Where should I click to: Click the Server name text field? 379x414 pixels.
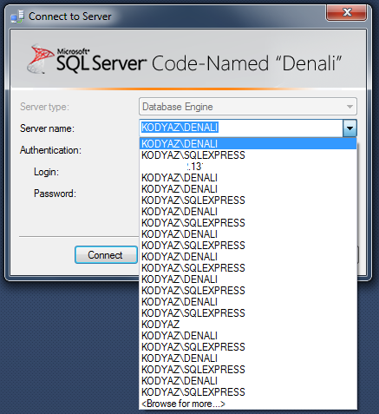click(241, 128)
